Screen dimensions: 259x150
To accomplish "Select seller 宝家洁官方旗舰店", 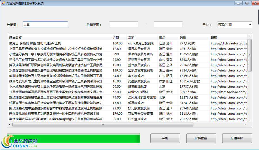I will pyautogui.click(x=140, y=71).
